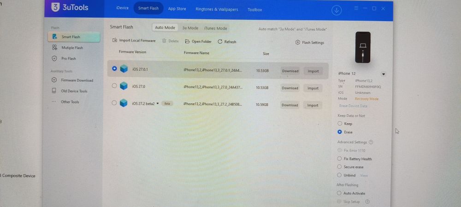This screenshot has height=207, width=461.
Task: Click the Recovery Mode status text
Action: [366, 99]
